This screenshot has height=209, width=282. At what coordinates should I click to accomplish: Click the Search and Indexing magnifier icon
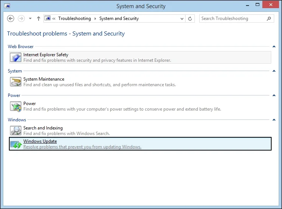(16, 131)
